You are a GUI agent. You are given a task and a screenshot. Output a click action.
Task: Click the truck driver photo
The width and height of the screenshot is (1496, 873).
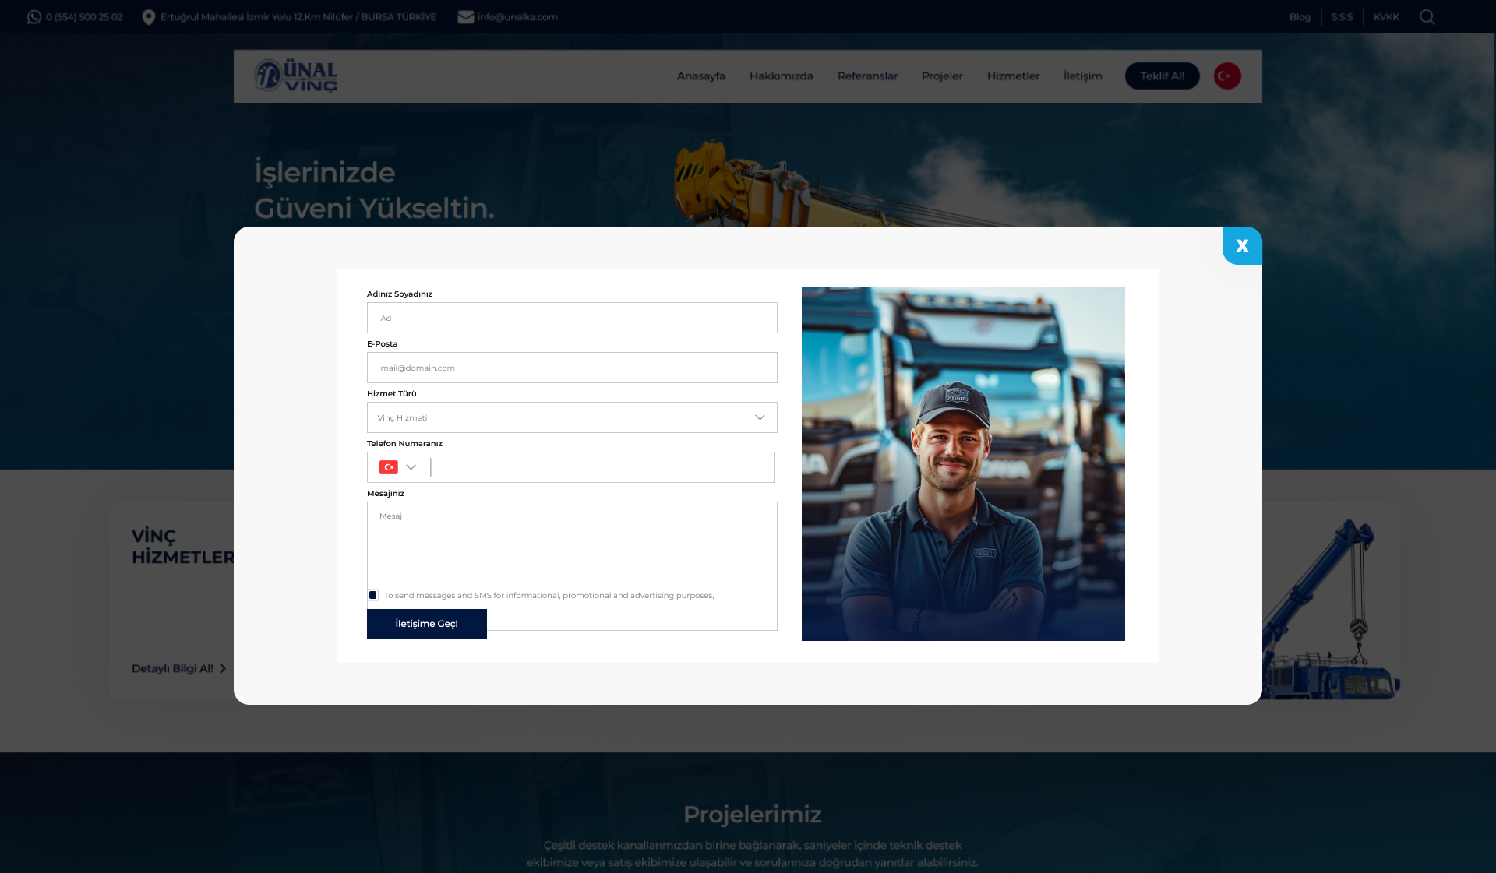tap(963, 463)
